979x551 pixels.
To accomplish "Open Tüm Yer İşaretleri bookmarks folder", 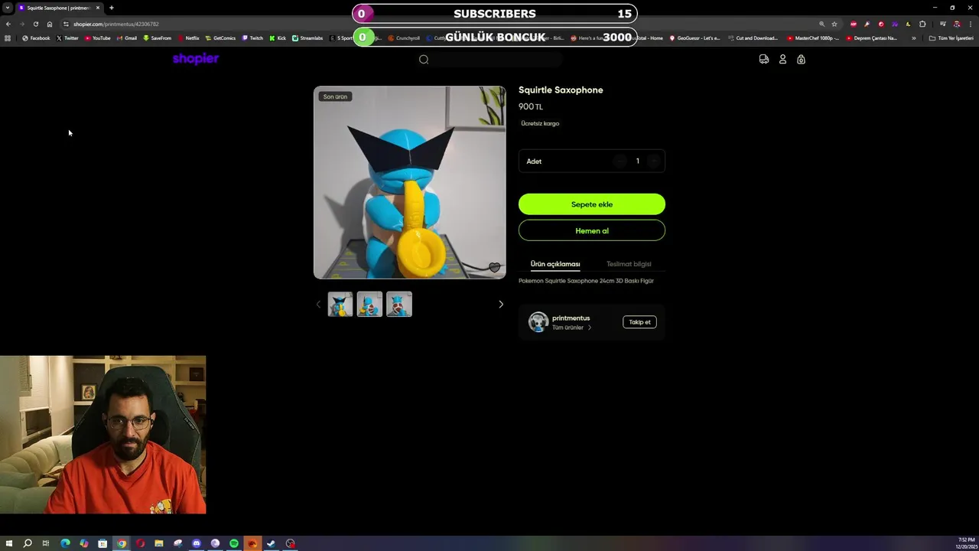I will click(x=951, y=38).
